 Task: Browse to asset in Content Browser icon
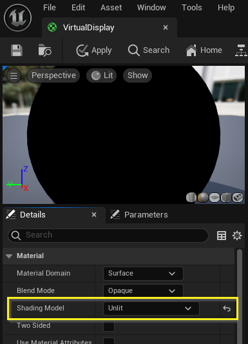(x=45, y=50)
